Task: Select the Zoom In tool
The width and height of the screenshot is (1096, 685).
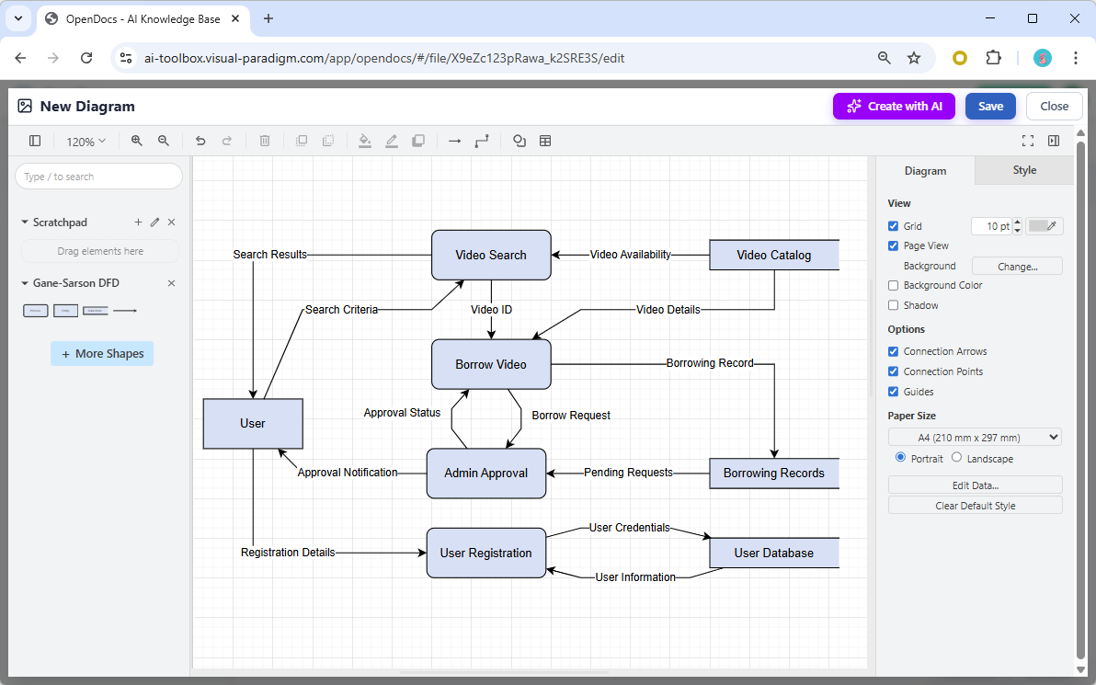Action: (136, 141)
